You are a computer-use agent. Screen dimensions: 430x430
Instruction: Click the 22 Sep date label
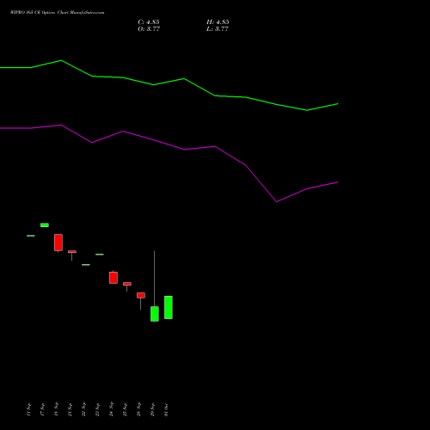point(83,409)
